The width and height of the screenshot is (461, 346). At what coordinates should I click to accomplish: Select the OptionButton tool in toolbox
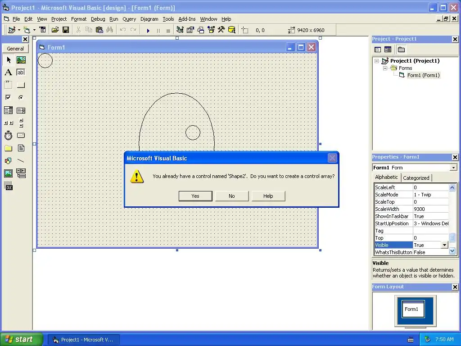coord(21,97)
